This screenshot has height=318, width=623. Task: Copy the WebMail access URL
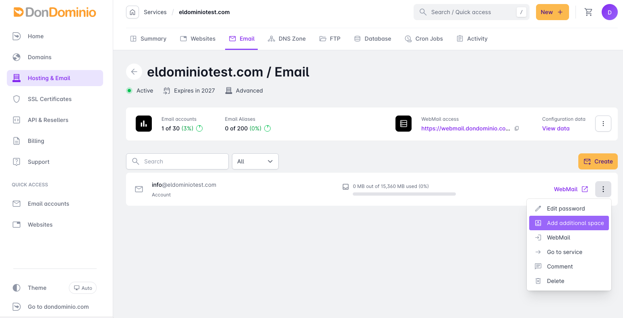pos(517,128)
